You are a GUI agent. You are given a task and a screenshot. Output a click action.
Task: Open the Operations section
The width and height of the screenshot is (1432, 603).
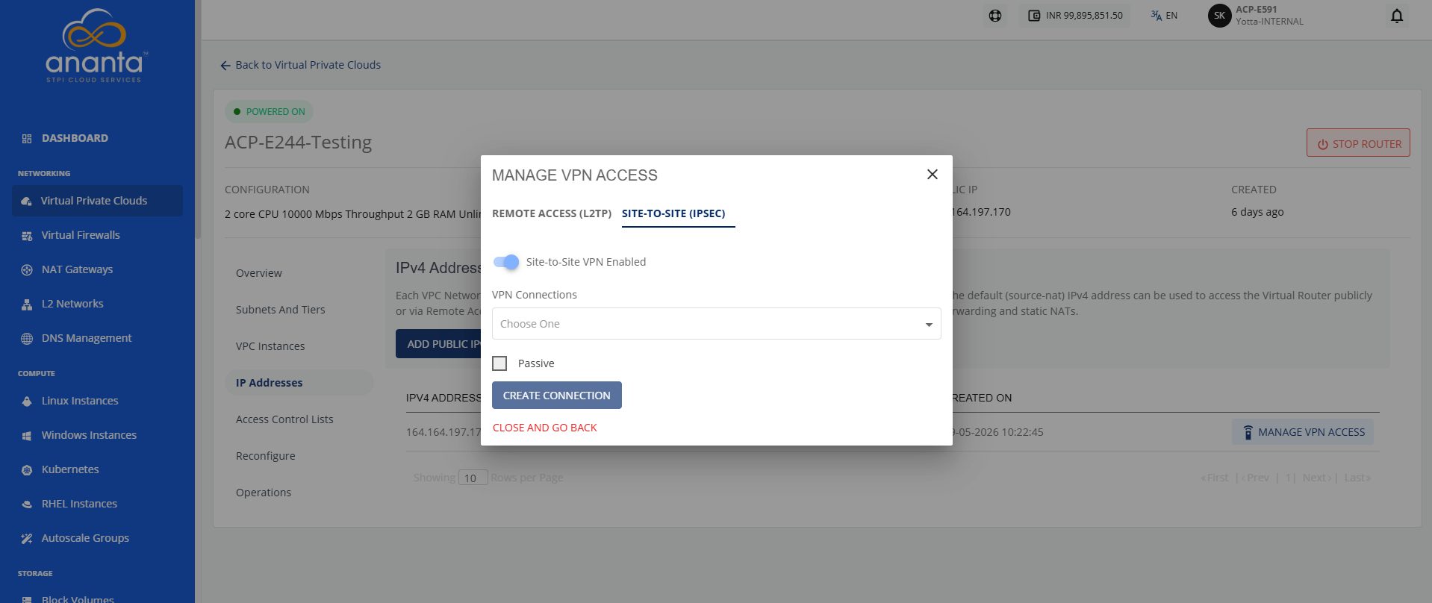click(264, 493)
